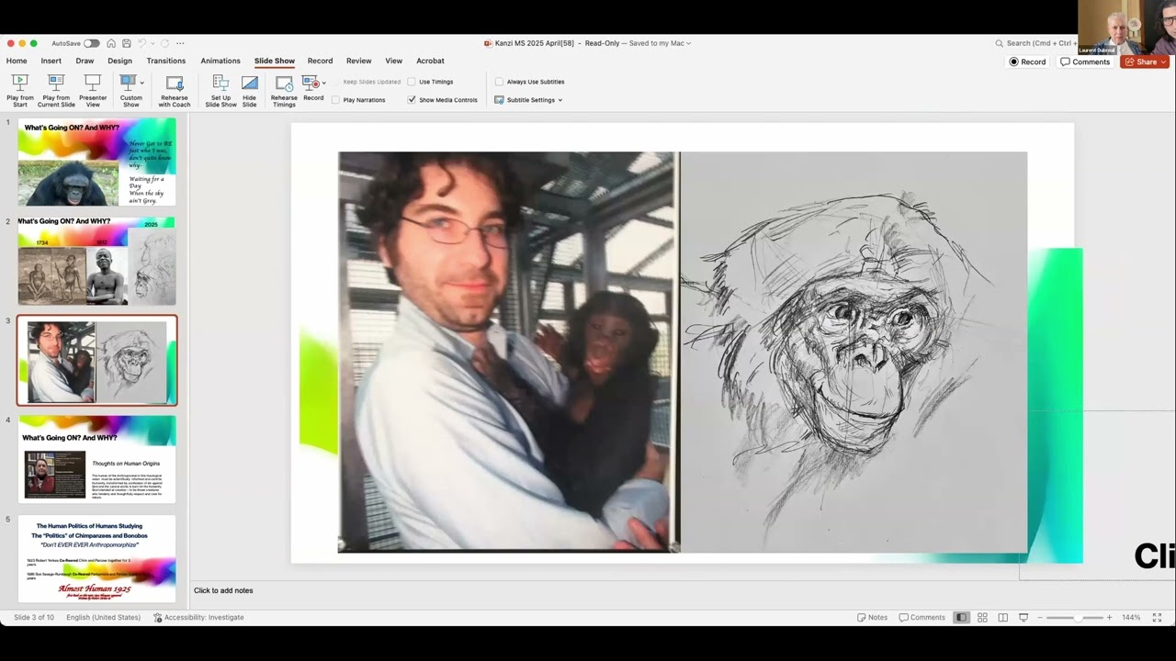Viewport: 1176px width, 661px height.
Task: Switch to the Review tab
Action: point(359,61)
